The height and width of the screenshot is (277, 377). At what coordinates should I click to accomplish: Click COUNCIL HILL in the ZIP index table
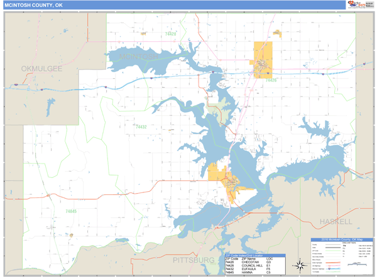pyautogui.click(x=252, y=266)
